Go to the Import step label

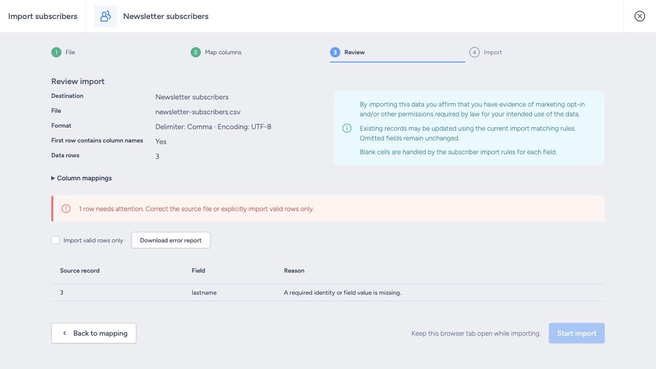click(x=493, y=52)
